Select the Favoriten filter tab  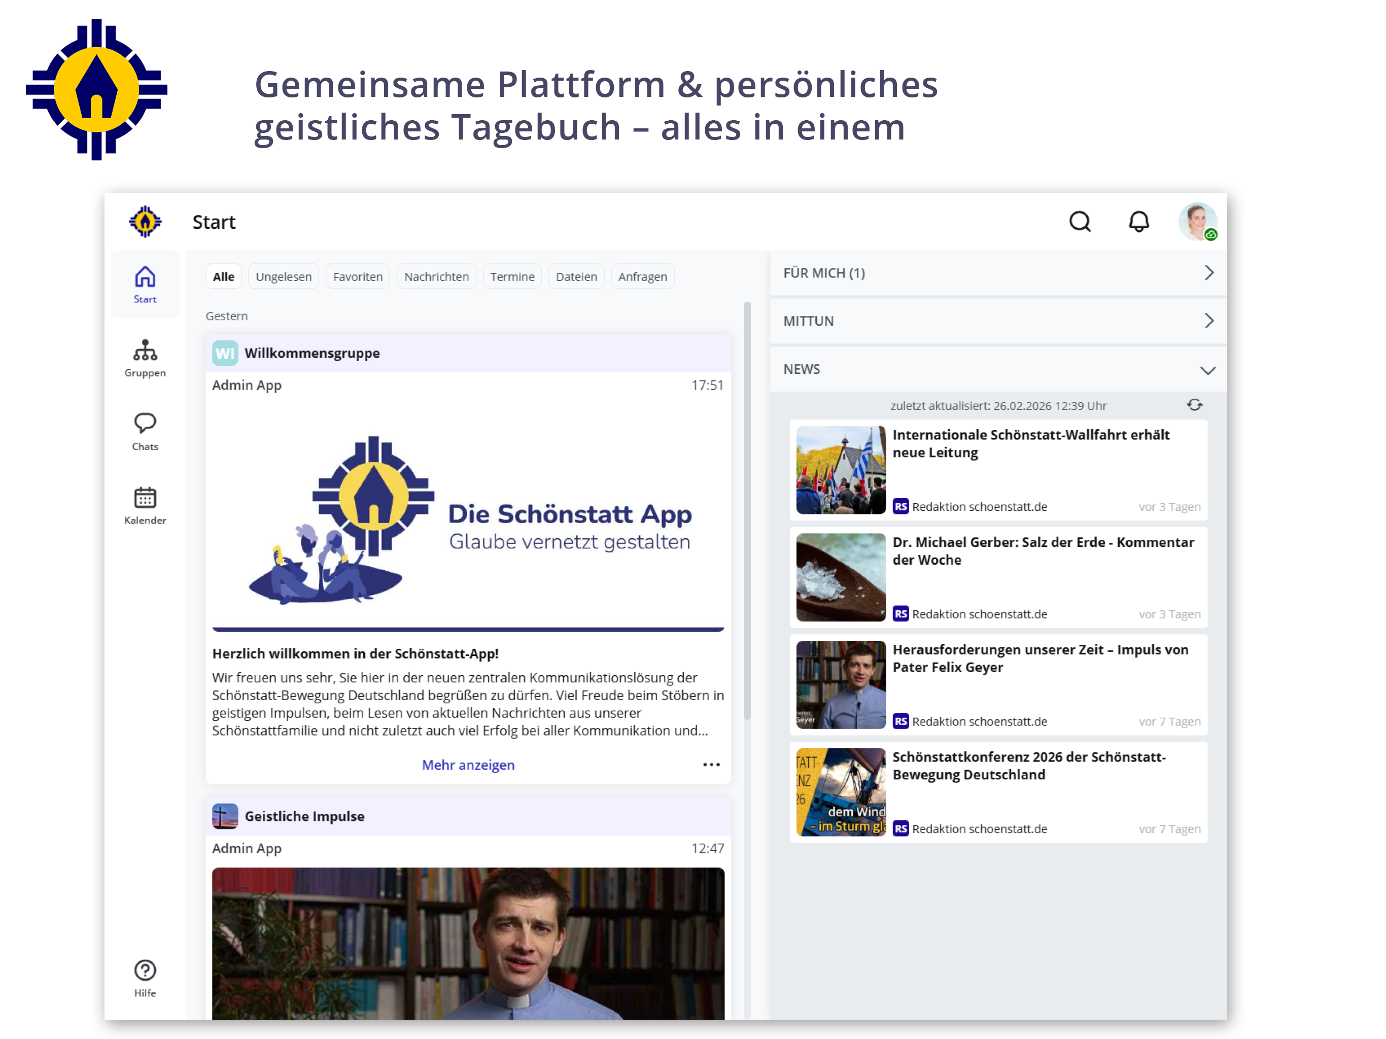pos(358,276)
